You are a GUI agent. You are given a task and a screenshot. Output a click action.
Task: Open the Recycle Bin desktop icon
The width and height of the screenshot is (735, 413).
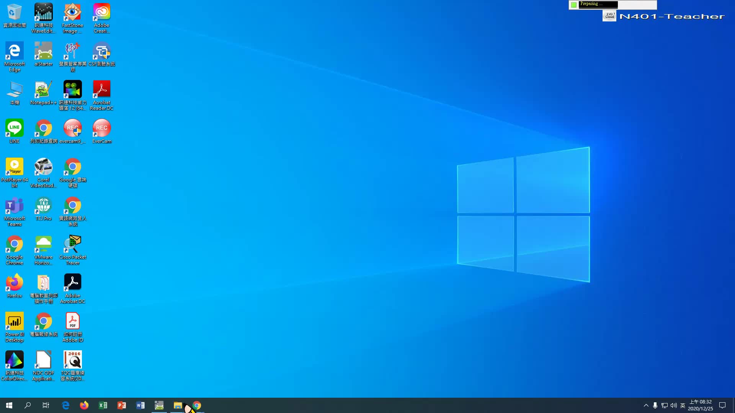[15, 16]
